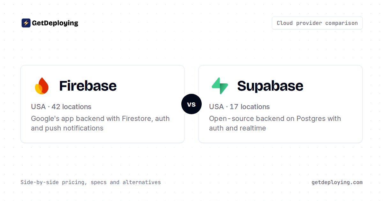
Task: Click 'Side-by-side pricing, specs and alternatives' tagline
Action: [91, 182]
